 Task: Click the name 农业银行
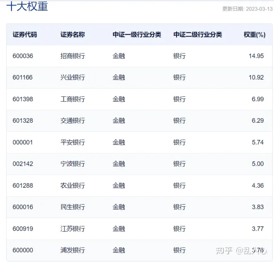click(73, 185)
